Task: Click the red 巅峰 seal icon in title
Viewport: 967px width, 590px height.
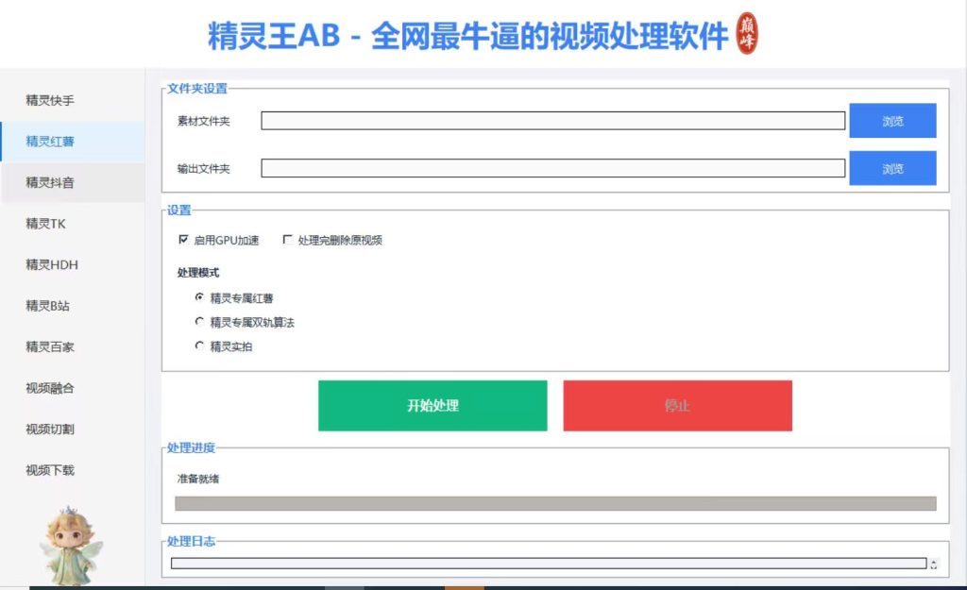Action: [x=747, y=33]
